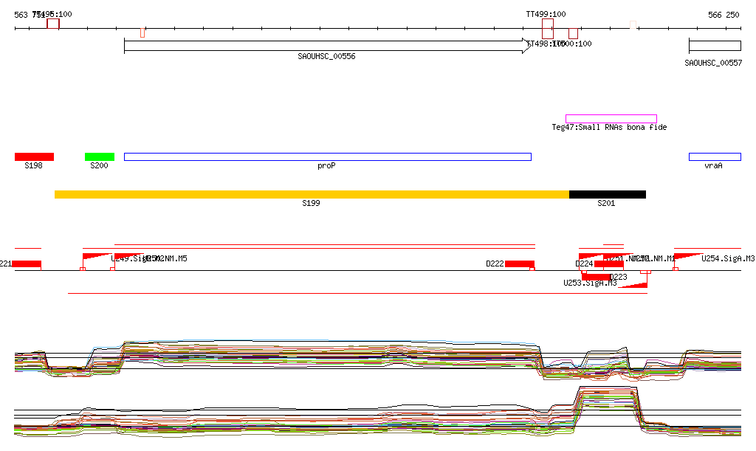
Task: Click the 566 250 coordinate label
Action: click(x=723, y=15)
